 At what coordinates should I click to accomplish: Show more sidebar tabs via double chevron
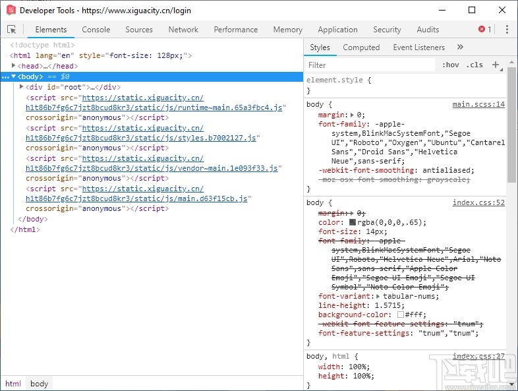click(x=460, y=47)
